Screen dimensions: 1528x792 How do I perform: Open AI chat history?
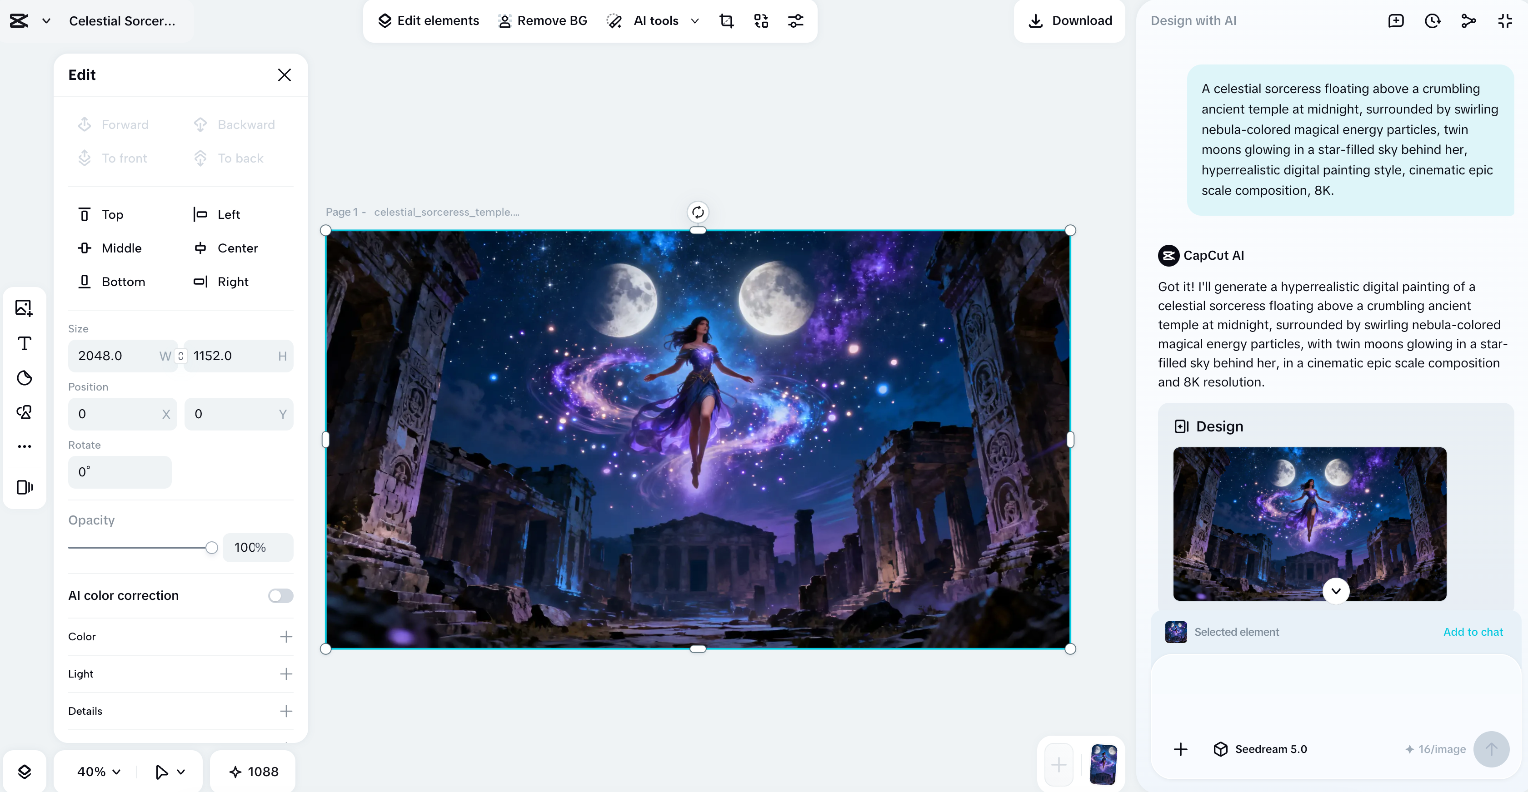point(1433,21)
